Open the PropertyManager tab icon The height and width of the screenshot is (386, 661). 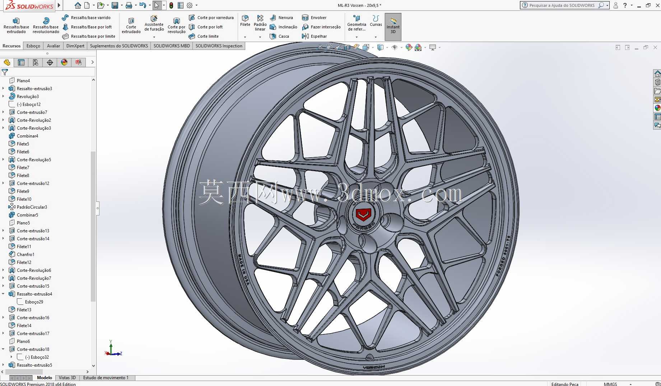tap(21, 62)
